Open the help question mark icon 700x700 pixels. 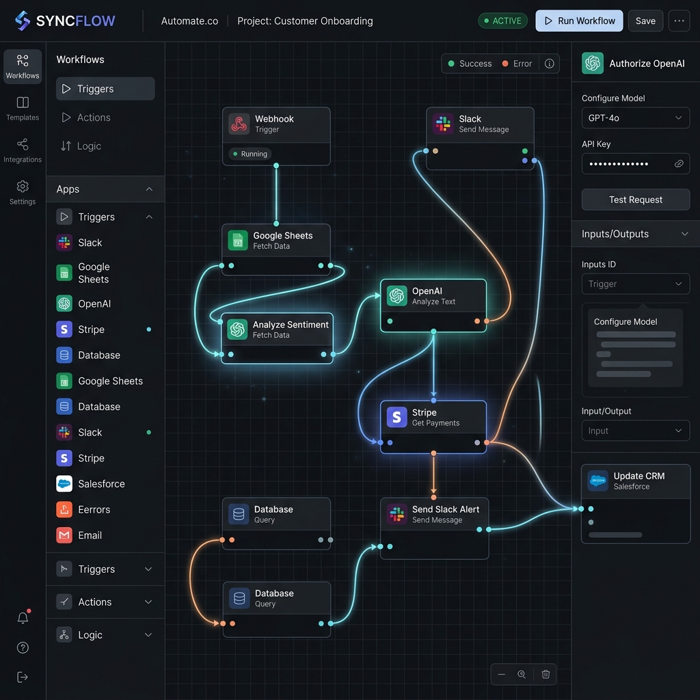point(23,647)
